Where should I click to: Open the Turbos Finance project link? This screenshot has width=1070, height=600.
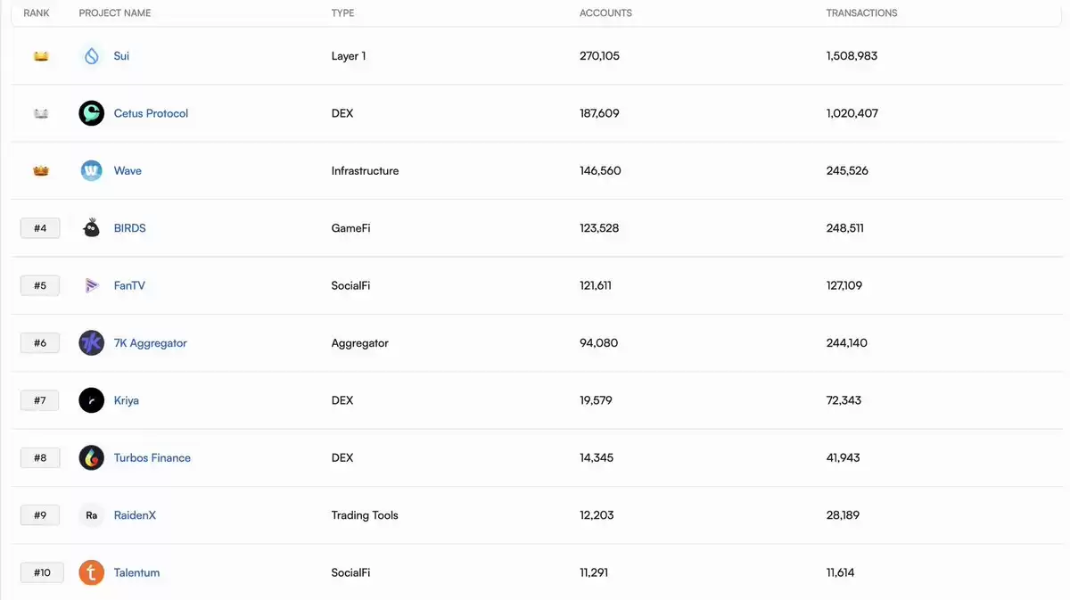(x=152, y=457)
